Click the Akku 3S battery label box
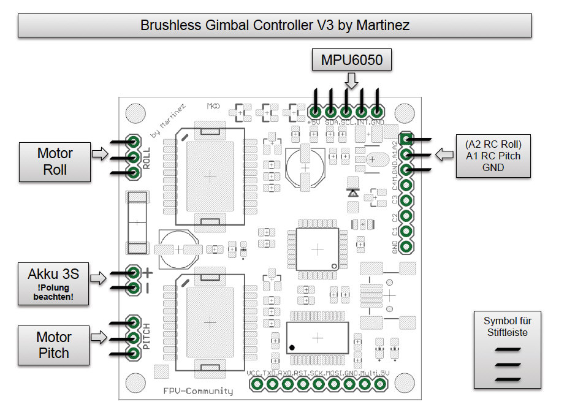The height and width of the screenshot is (415, 575). click(53, 284)
